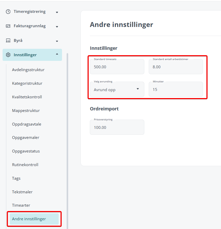Click the Standard timesats field
The width and height of the screenshot is (221, 229).
(117, 66)
